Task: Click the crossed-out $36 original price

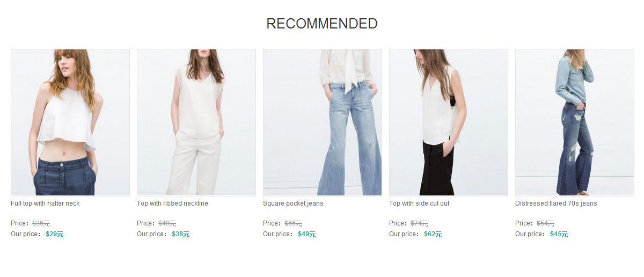Action: tap(41, 223)
